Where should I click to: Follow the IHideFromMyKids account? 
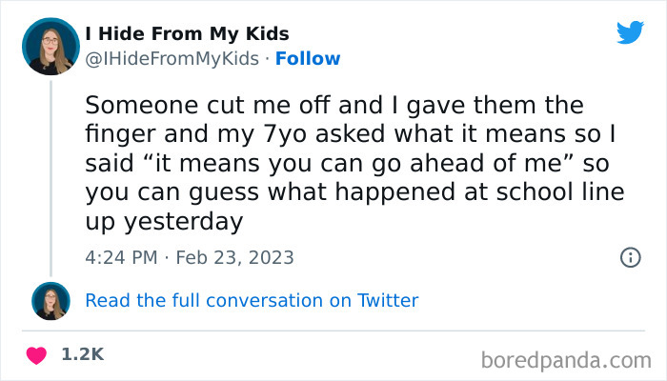click(x=307, y=59)
